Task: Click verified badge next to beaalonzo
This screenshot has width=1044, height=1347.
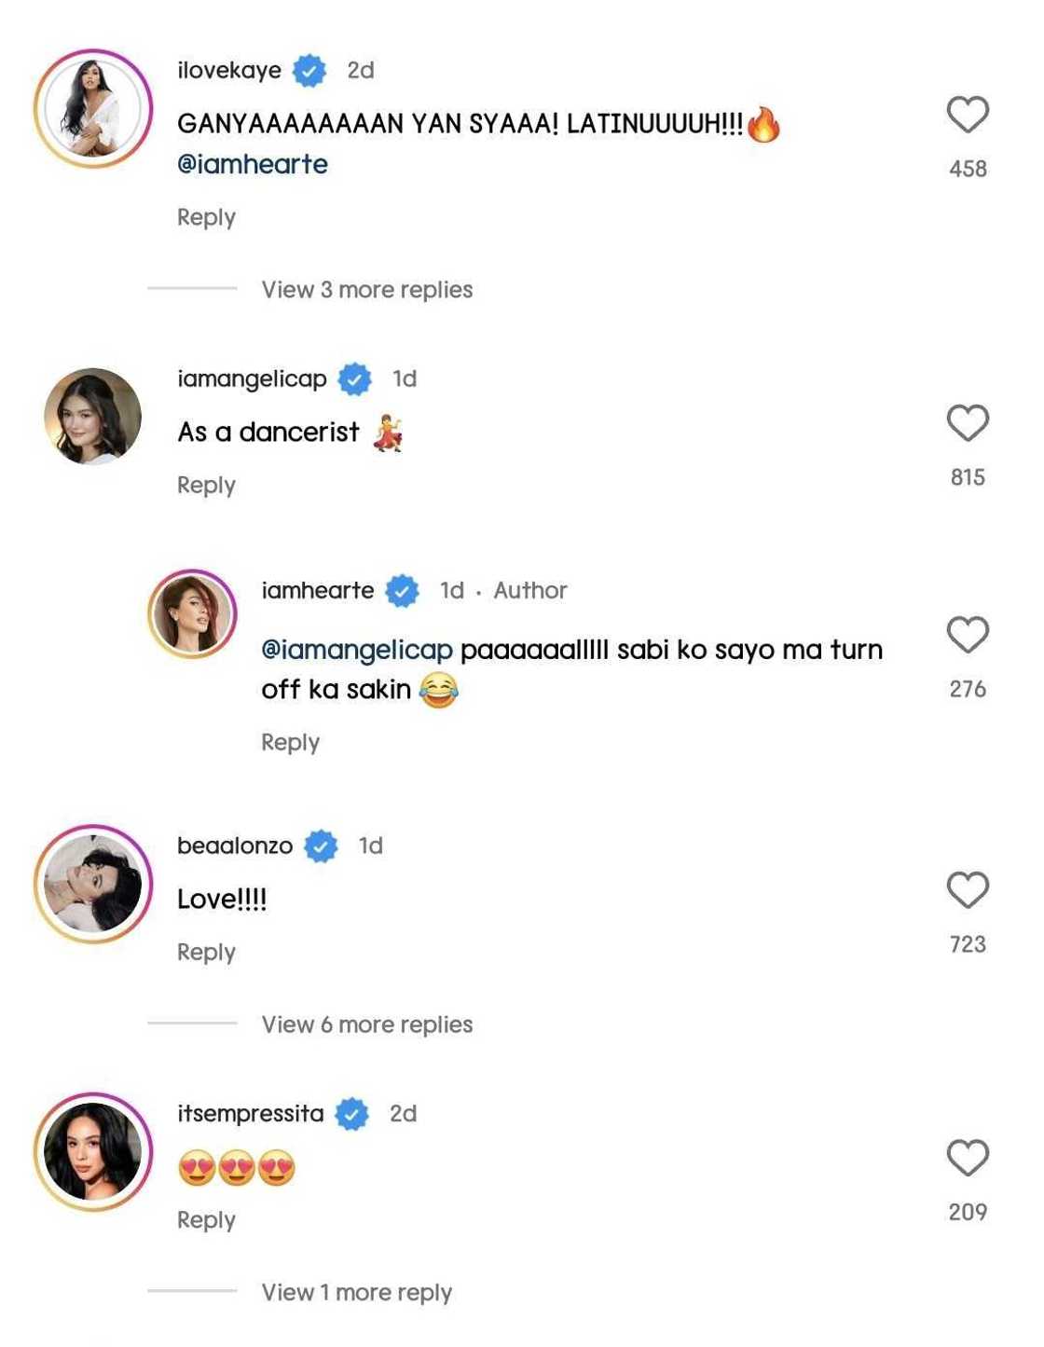Action: point(322,846)
